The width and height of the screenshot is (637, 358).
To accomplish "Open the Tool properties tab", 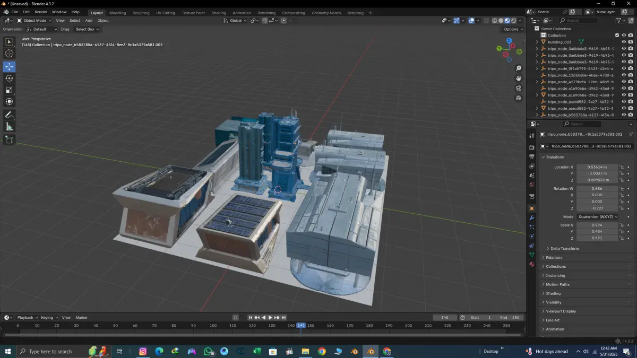I will point(531,136).
